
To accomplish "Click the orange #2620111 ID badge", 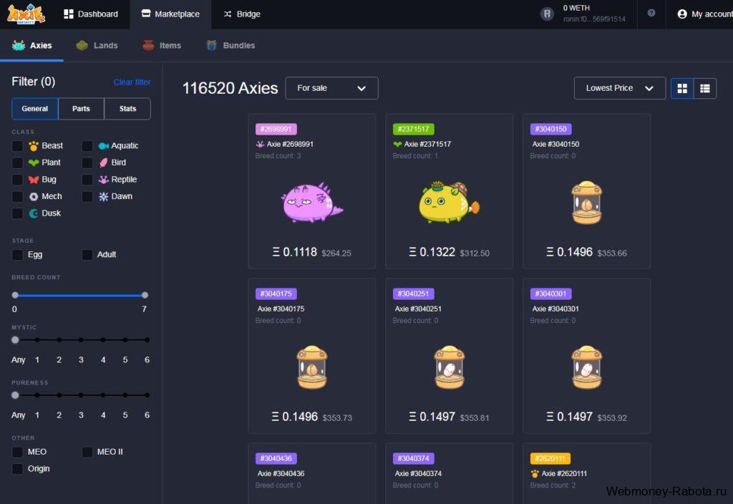I will (550, 459).
